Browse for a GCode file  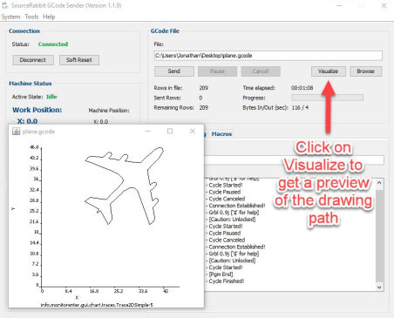[x=365, y=71]
